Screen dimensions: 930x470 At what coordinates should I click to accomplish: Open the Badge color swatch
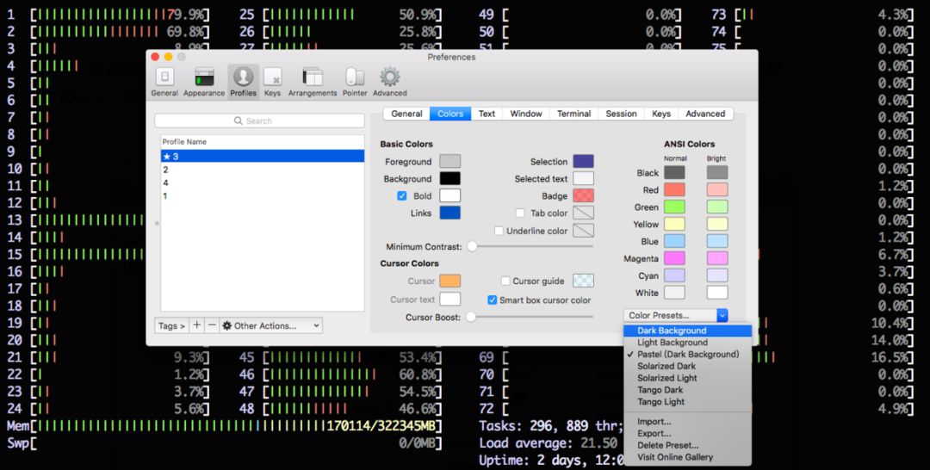[x=583, y=195]
